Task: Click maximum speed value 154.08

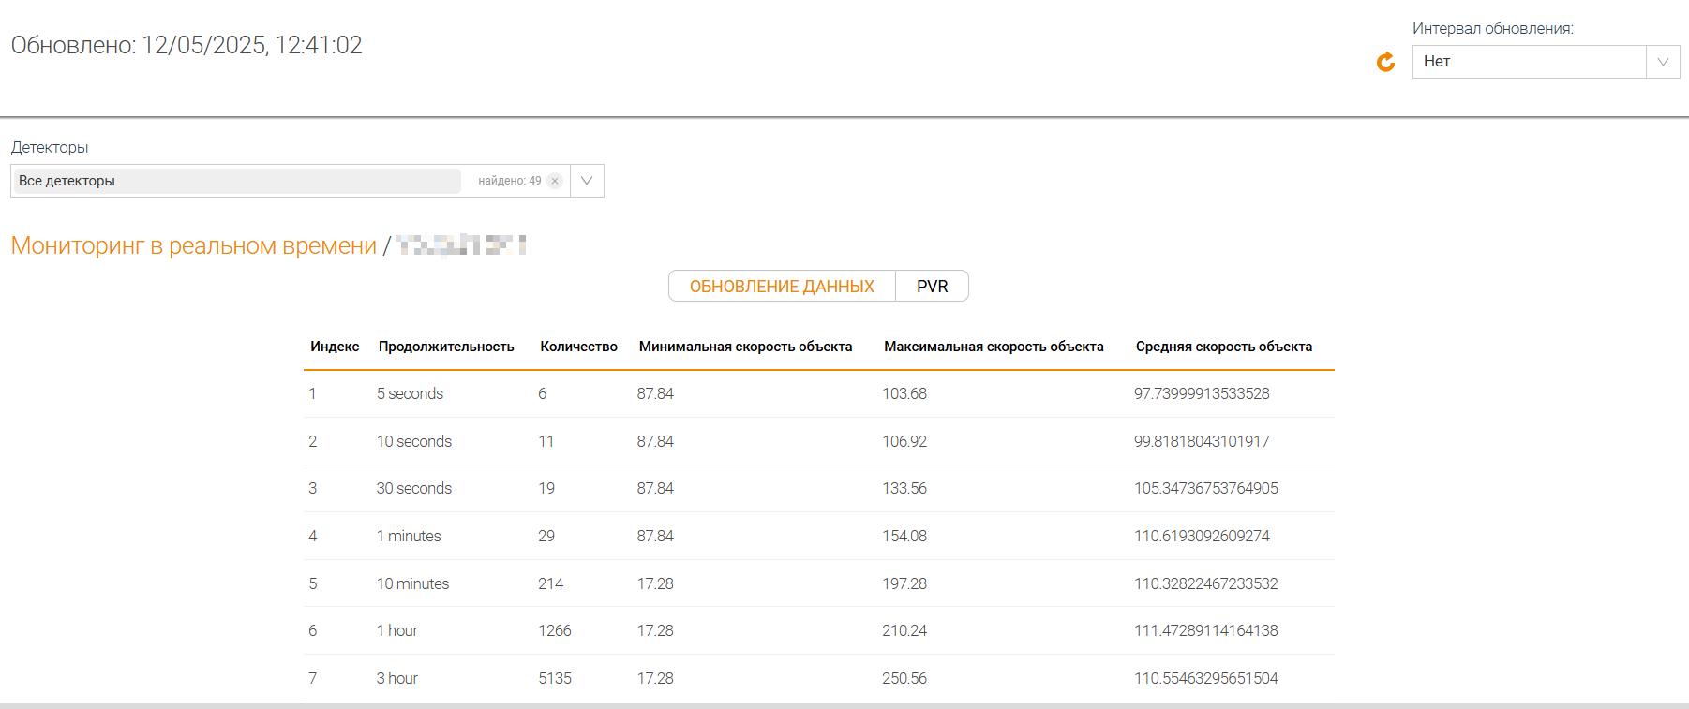Action: [904, 536]
